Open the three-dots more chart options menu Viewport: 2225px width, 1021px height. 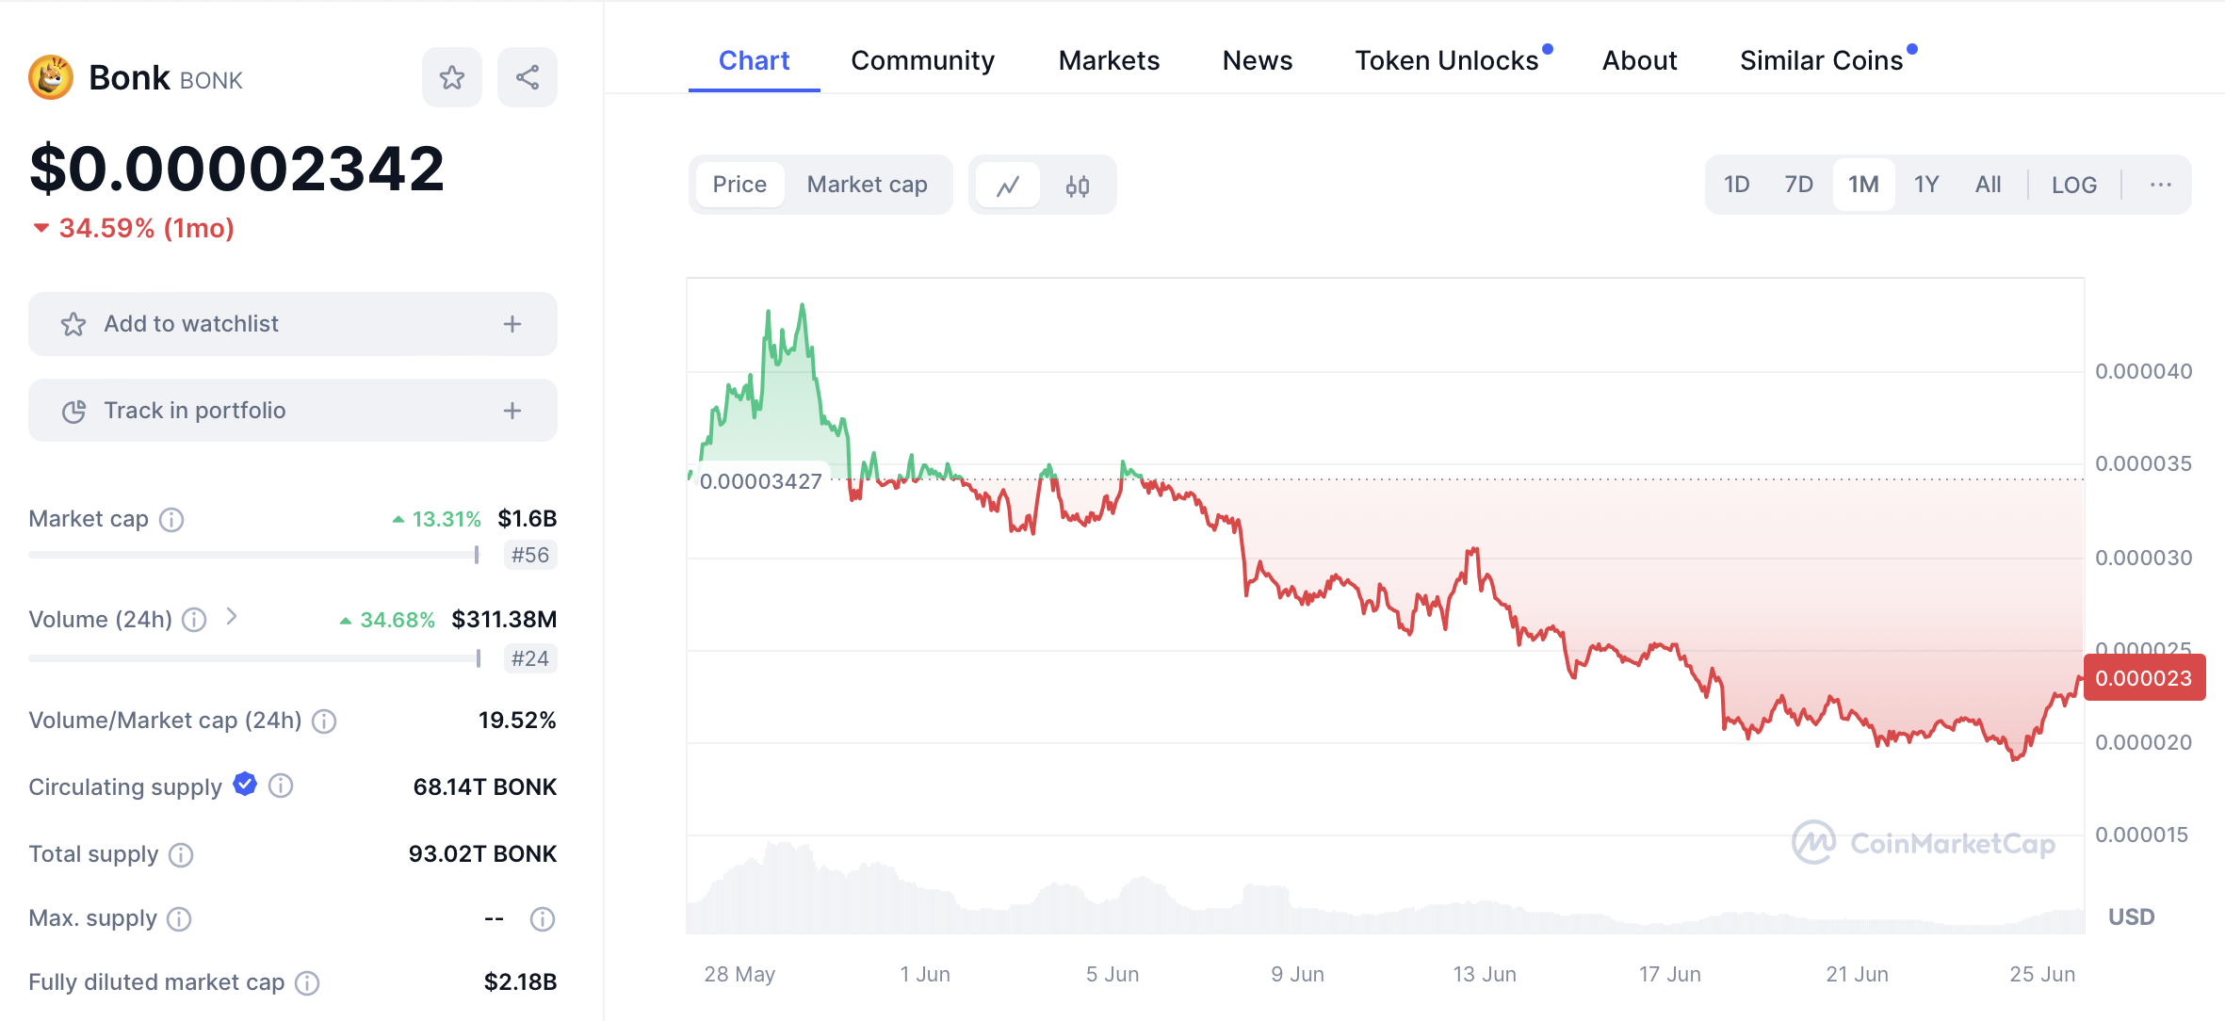2160,186
